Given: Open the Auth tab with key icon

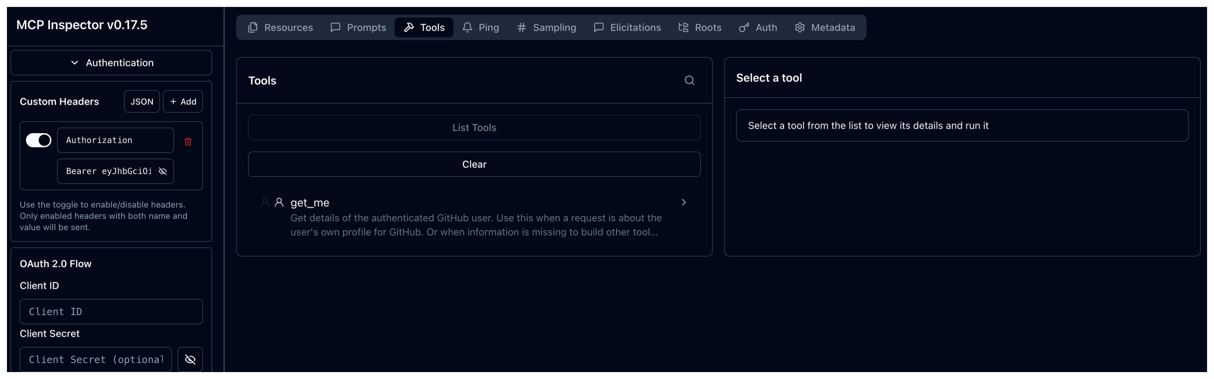Looking at the screenshot, I should [758, 27].
